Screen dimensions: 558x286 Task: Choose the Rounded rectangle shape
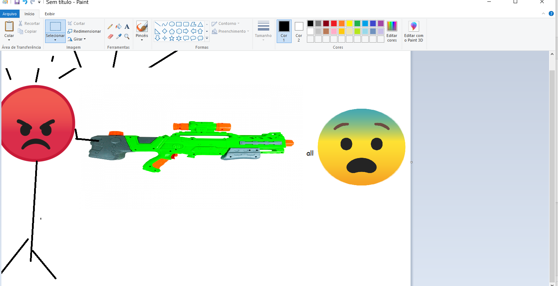coord(186,24)
